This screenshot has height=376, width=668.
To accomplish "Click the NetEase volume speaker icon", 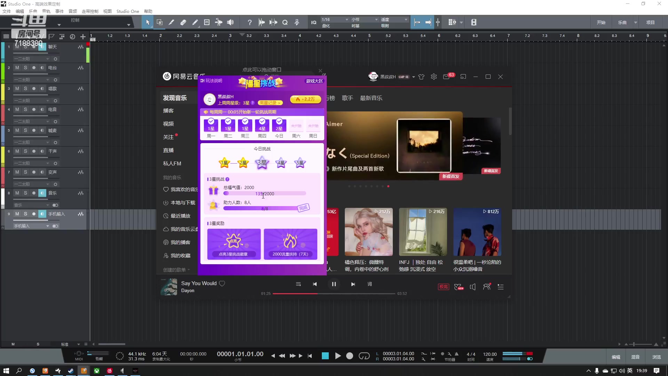I will (x=472, y=287).
